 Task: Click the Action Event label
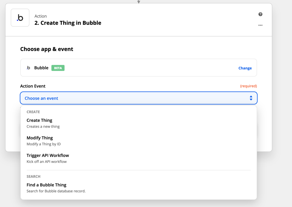[x=33, y=86]
